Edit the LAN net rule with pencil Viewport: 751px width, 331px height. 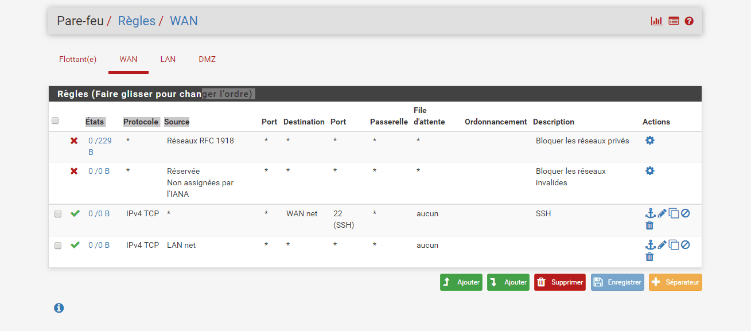coord(662,245)
